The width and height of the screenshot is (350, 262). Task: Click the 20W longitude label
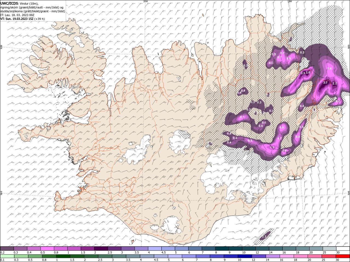[145, 1]
